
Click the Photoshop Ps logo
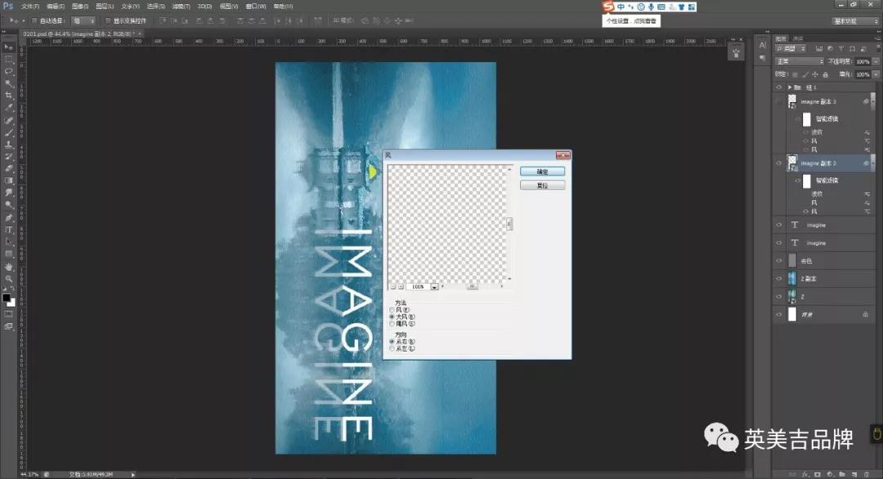8,6
